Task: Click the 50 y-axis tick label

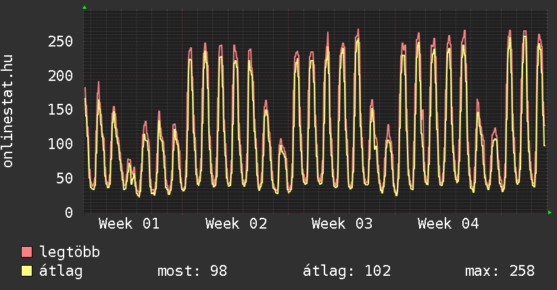Action: (64, 179)
